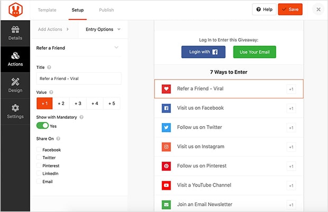Select Follow us on Twitter entry

[229, 127]
